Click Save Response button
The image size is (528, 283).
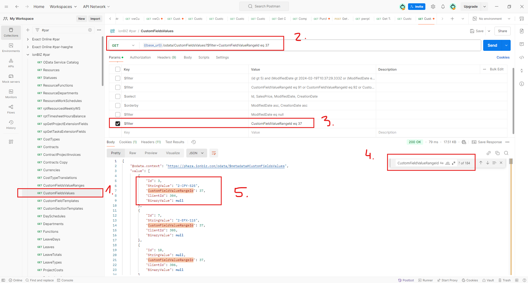[487, 142]
